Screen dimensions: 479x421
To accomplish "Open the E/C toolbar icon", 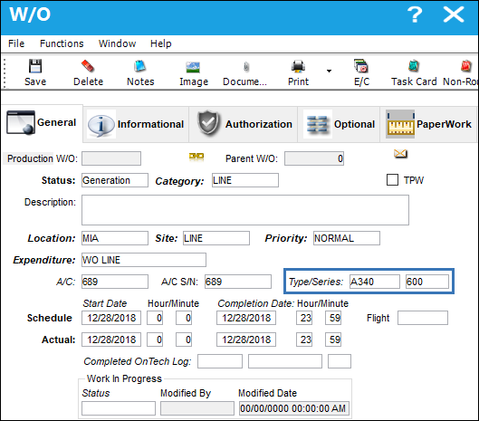I will point(361,66).
